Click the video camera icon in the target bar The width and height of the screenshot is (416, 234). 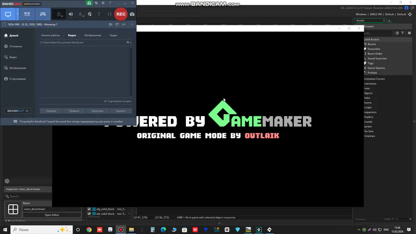pos(110,25)
